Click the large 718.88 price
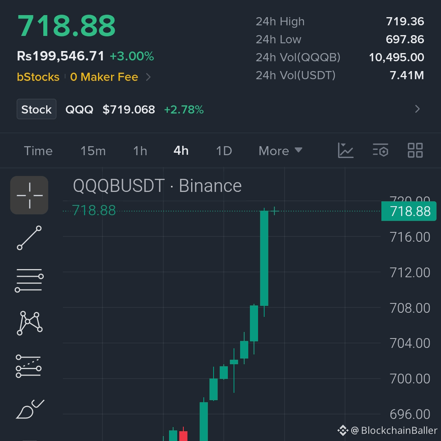441x441 pixels. tap(67, 26)
